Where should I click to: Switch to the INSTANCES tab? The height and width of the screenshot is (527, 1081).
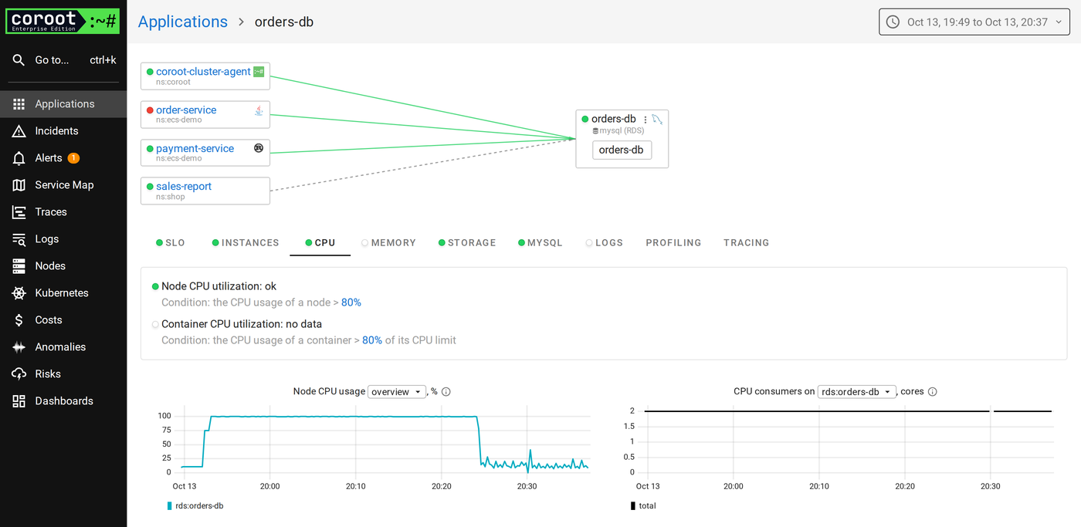[x=246, y=242]
